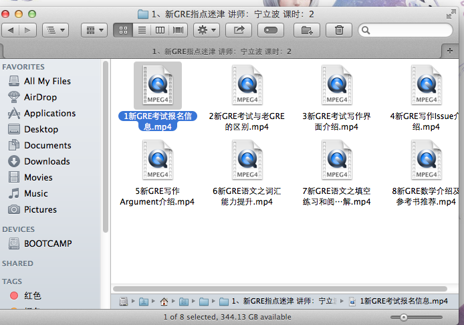Viewport: 464px width, 325px height.
Task: Click the home folder in path bar
Action: (x=164, y=302)
